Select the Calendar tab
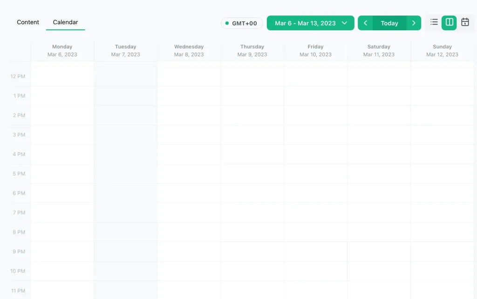This screenshot has height=299, width=477. point(65,22)
